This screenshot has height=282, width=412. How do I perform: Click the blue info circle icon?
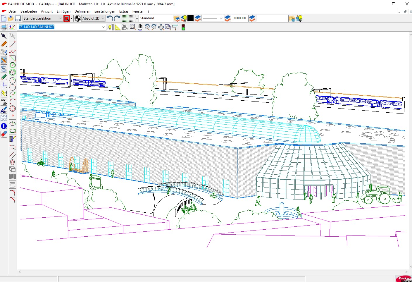[x=4, y=126]
